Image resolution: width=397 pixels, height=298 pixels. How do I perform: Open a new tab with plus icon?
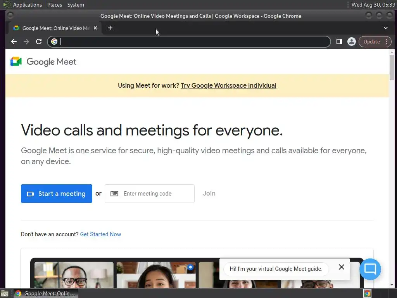(110, 28)
